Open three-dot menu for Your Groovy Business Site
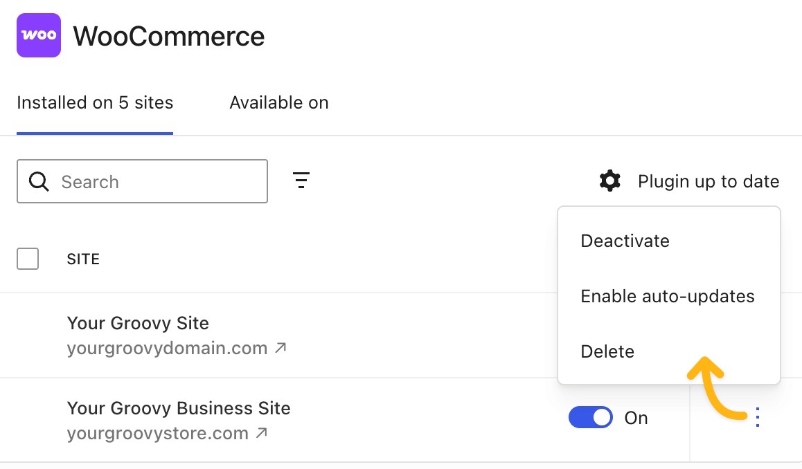The height and width of the screenshot is (469, 802). coord(758,417)
